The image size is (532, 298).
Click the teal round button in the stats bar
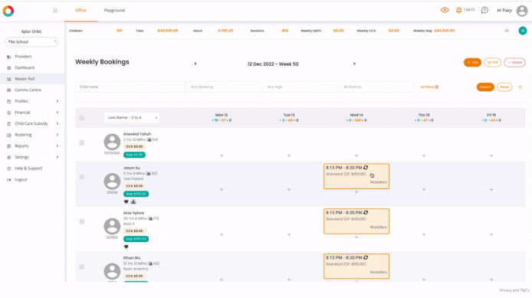[x=523, y=31]
